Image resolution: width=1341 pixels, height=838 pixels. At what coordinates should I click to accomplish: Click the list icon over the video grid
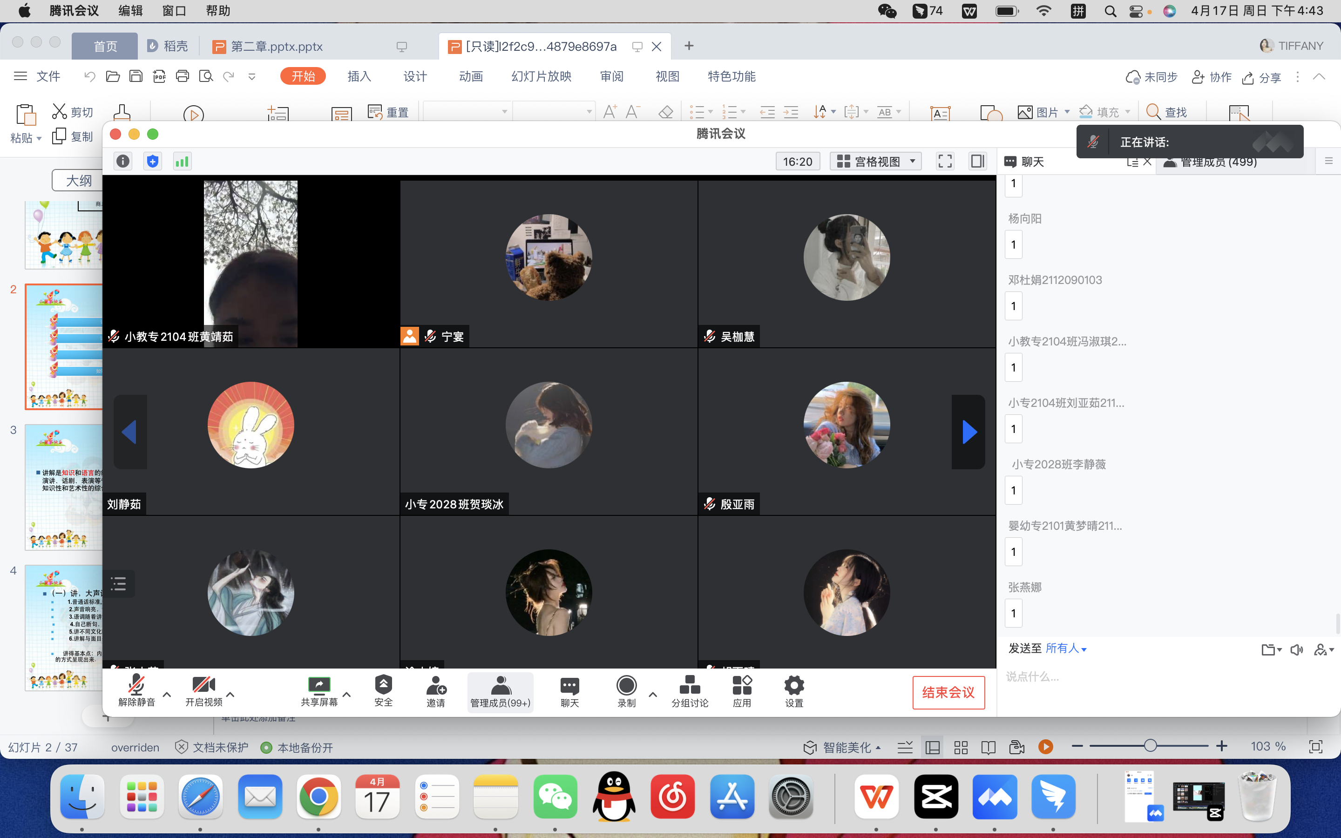(x=119, y=584)
